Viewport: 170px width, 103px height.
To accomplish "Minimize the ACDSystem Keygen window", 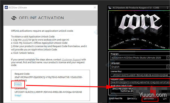I will pos(167,8).
